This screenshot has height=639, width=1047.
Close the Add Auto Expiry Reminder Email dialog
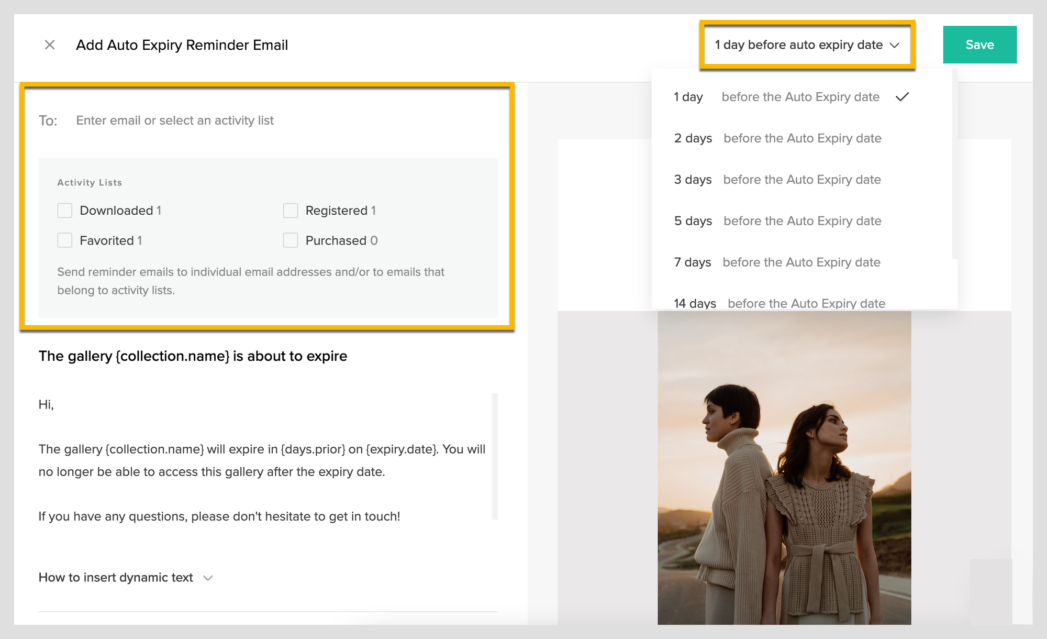[50, 45]
